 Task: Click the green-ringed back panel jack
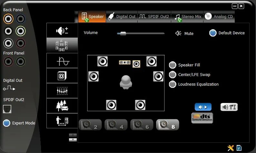21,31
